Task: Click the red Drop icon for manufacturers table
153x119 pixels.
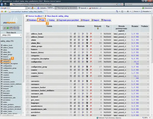Action: 91,106
